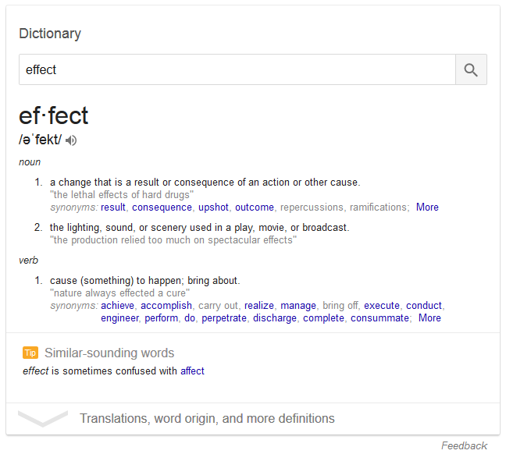The image size is (506, 454).
Task: Open the confused word 'affect' link
Action: [x=192, y=371]
